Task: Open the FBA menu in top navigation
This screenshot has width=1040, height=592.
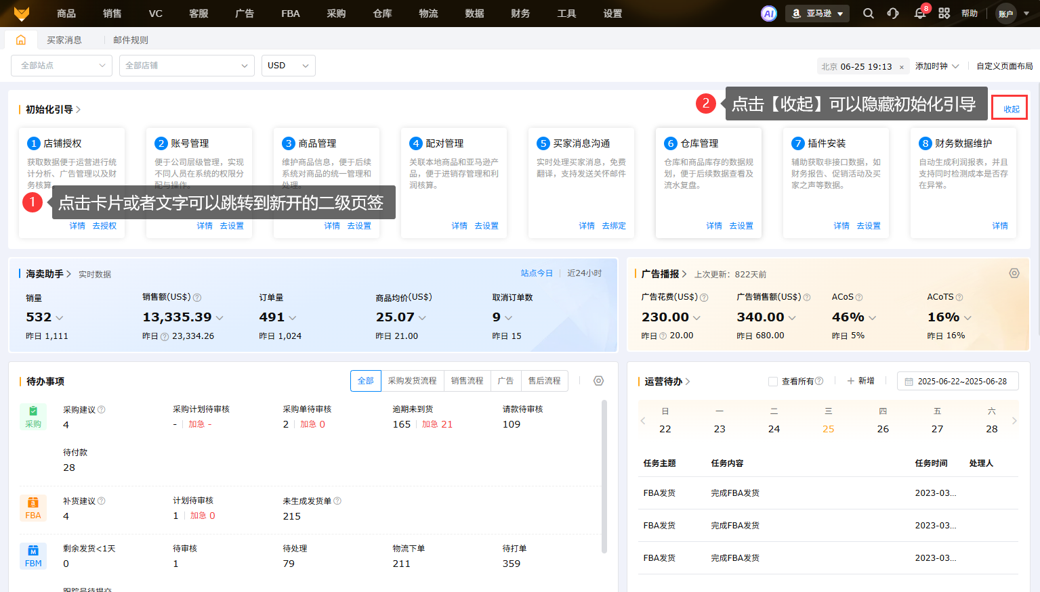Action: (290, 14)
